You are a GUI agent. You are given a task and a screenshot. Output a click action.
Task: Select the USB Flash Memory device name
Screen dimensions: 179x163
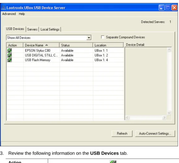click(x=37, y=60)
